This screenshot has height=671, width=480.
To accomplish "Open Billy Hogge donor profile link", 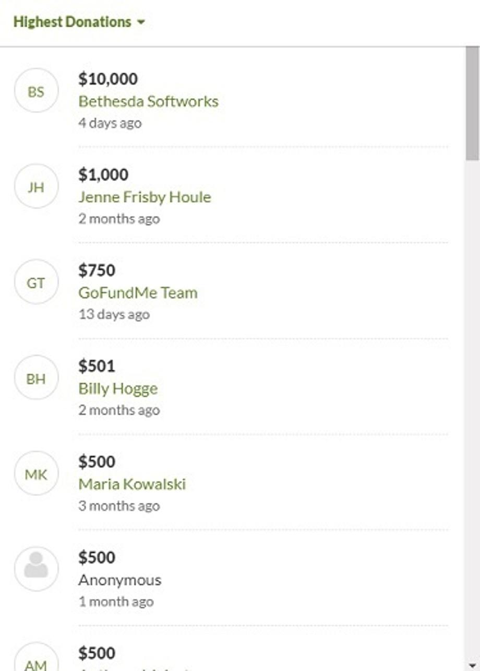I will [x=118, y=389].
